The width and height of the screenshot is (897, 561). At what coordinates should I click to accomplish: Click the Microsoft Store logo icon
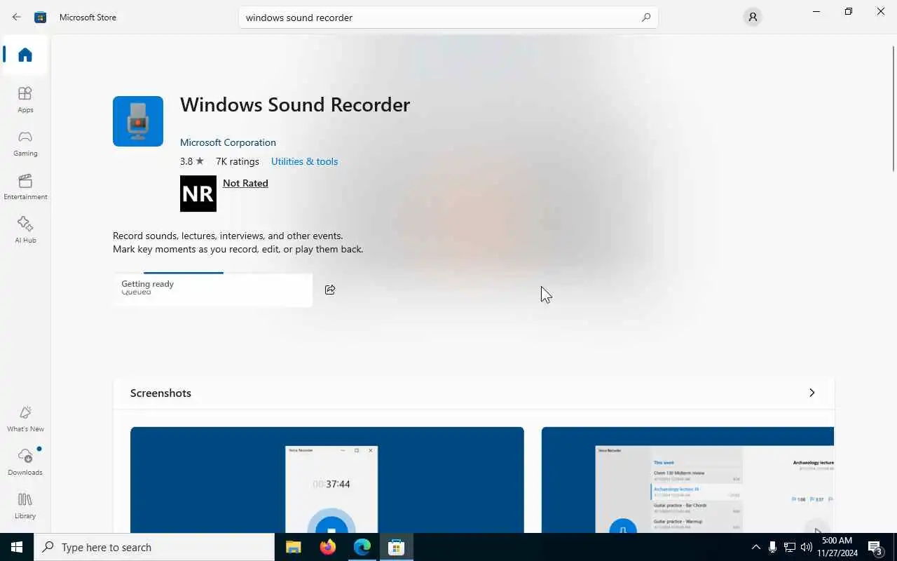[41, 17]
